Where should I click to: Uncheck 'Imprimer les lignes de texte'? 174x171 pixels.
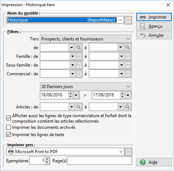pyautogui.click(x=8, y=135)
